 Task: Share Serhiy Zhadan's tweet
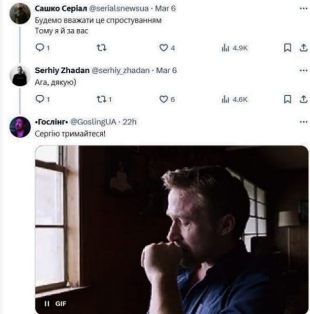303,99
